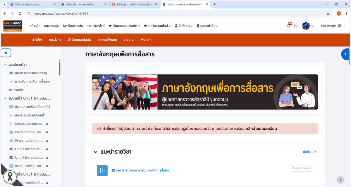Select the รายวิชา course tab
The height and width of the screenshot is (187, 351).
click(x=37, y=40)
